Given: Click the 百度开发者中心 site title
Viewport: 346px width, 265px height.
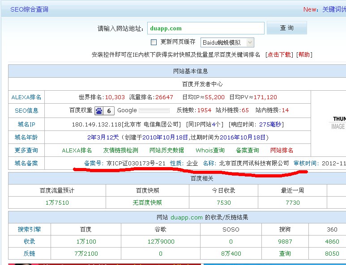Looking at the screenshot, I should click(202, 84).
